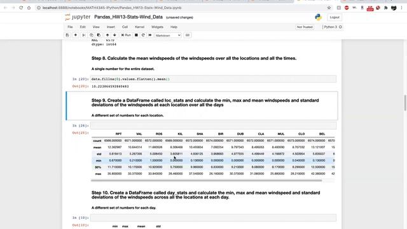Click the KIL column header
The image size is (407, 229).
coord(180,134)
